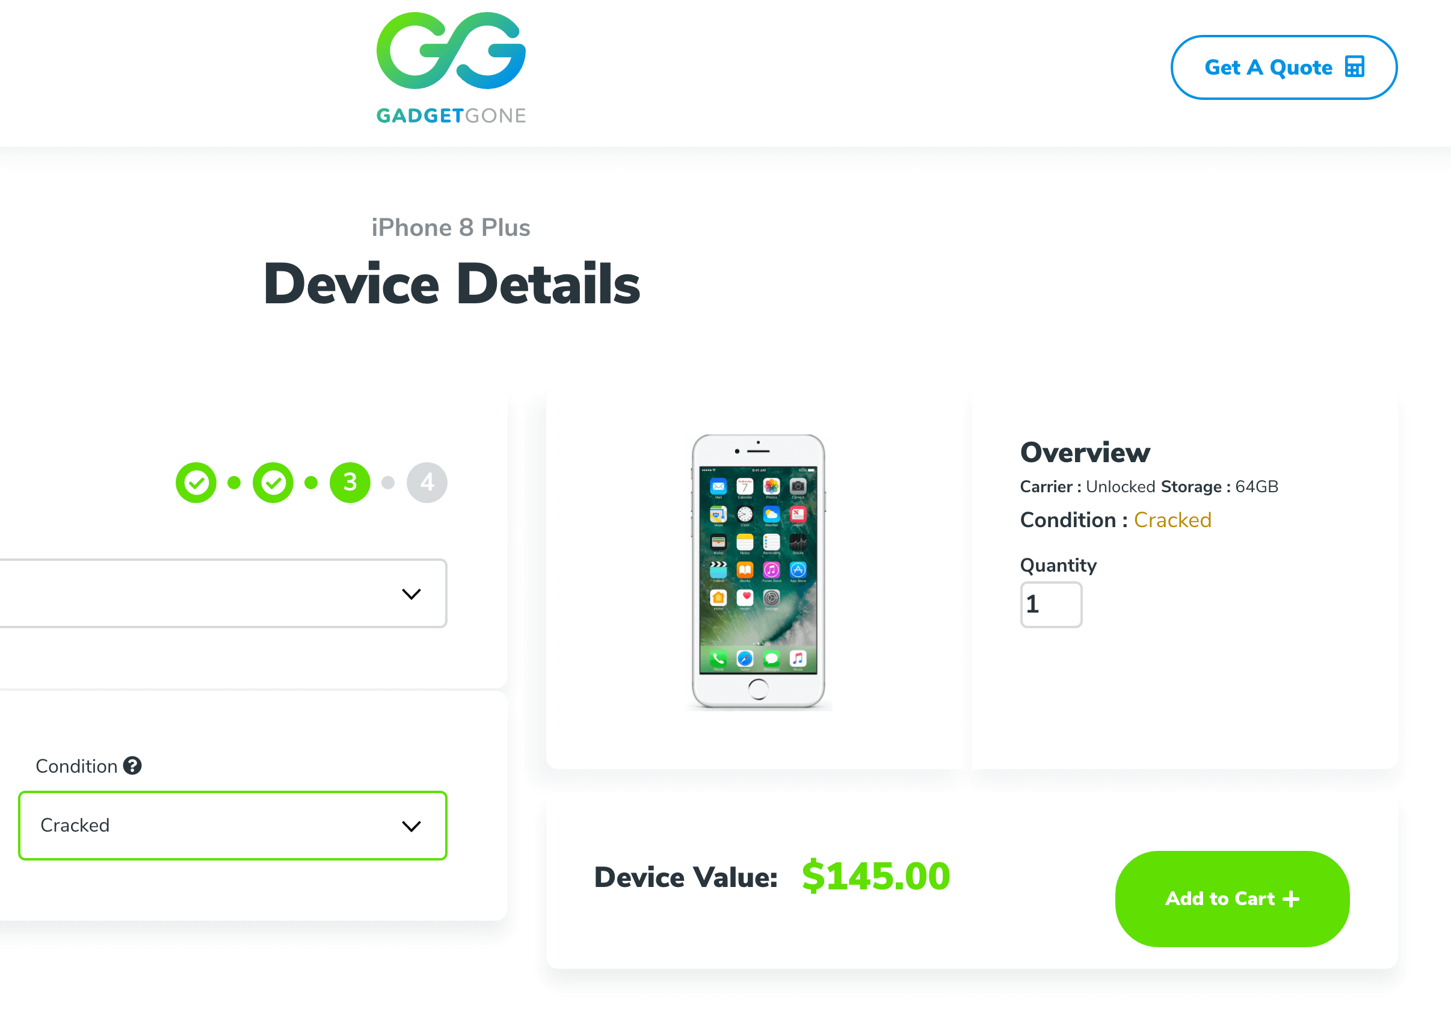This screenshot has height=1029, width=1451.
Task: Jump to step 4 in progress indicator
Action: click(427, 483)
